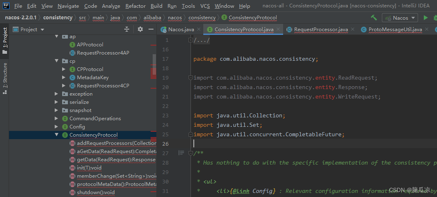Screen dimensions: 437x197
Task: Click the consistency module breadcrumb
Action: [58, 18]
